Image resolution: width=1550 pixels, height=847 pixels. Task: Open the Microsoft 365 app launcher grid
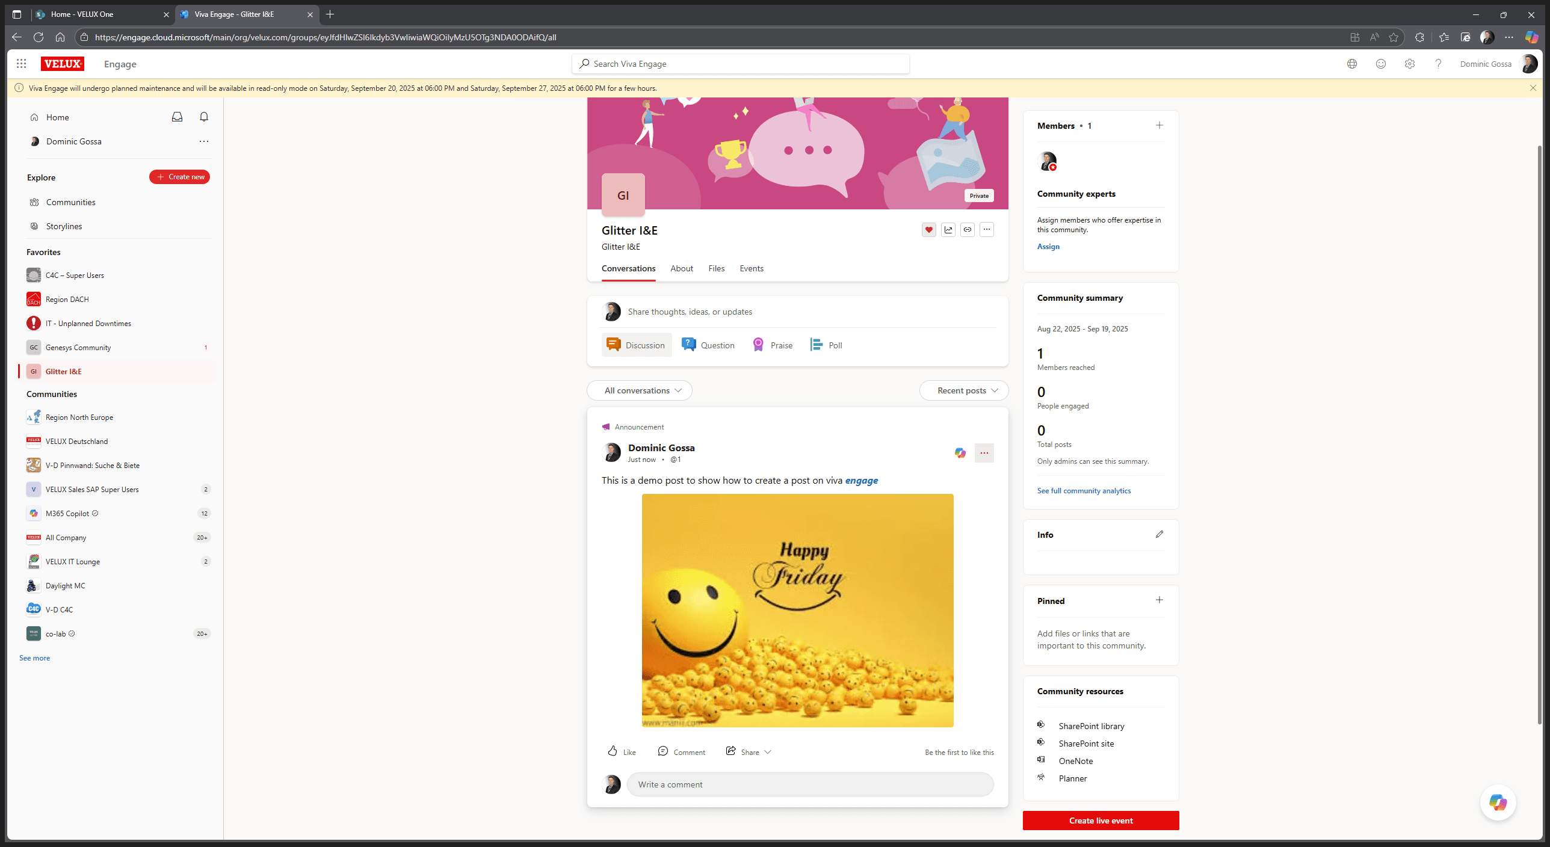tap(22, 64)
